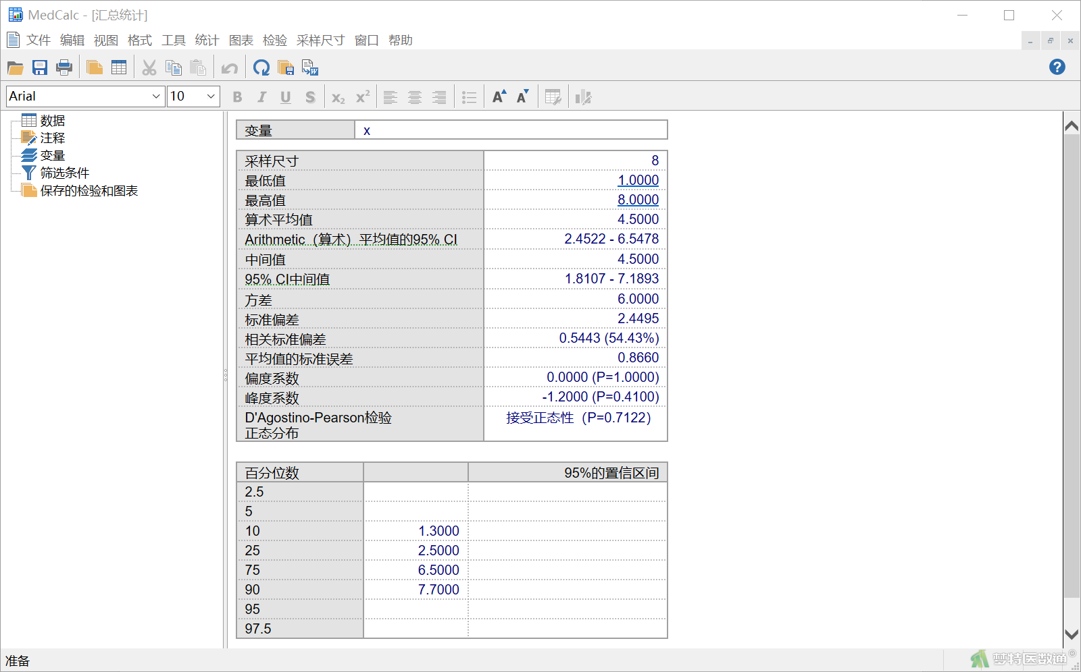
Task: Toggle superscript formatting
Action: coord(363,97)
